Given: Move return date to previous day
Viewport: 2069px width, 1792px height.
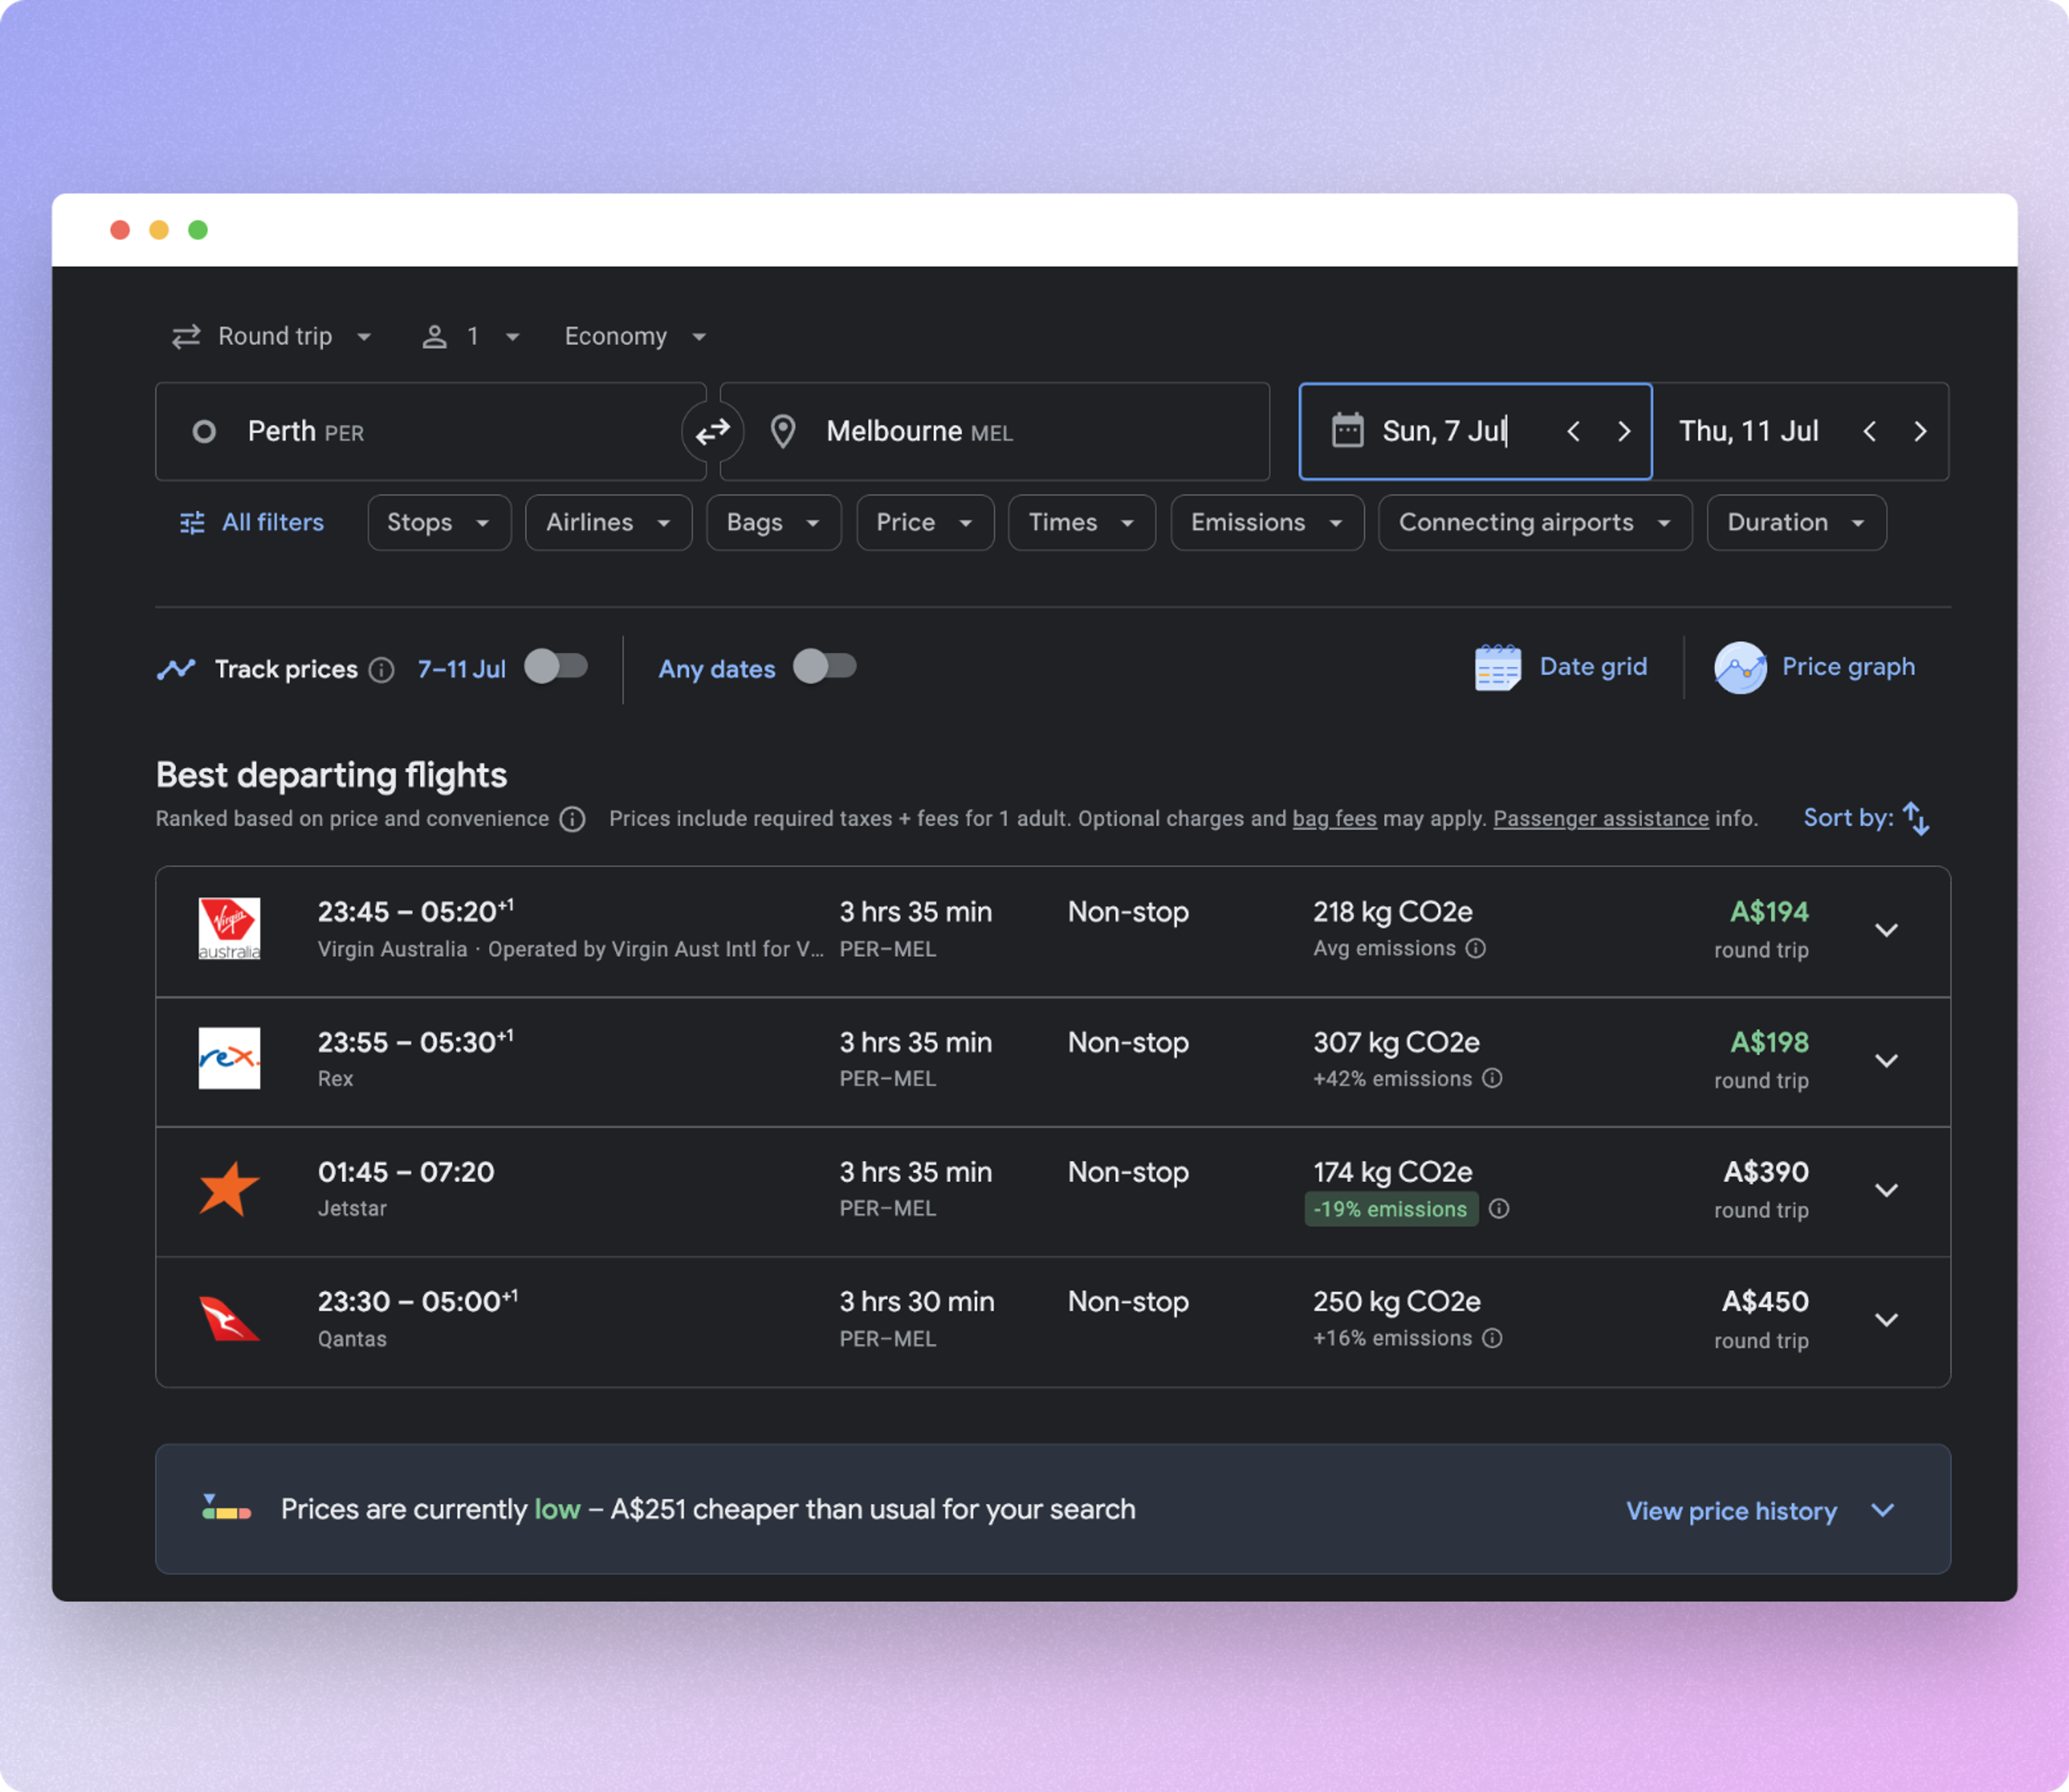Looking at the screenshot, I should pos(1870,432).
